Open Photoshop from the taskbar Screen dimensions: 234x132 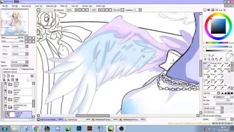(x=79, y=128)
